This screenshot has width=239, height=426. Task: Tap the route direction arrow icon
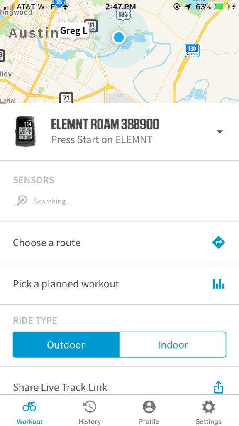(218, 243)
